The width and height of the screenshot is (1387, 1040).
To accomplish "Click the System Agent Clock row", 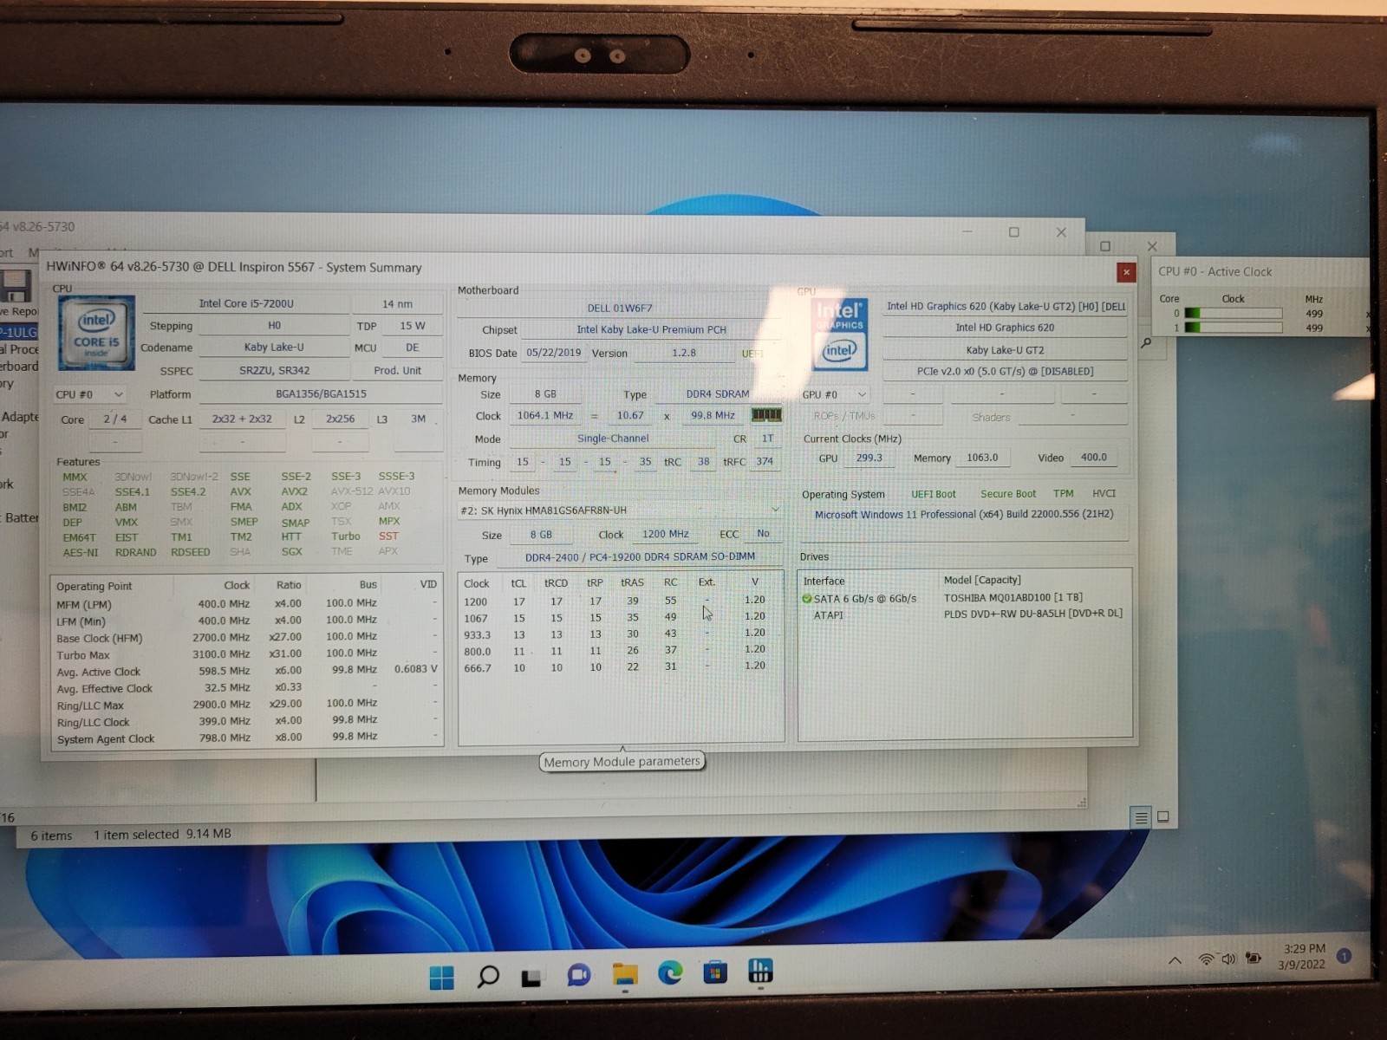I will pos(247,738).
